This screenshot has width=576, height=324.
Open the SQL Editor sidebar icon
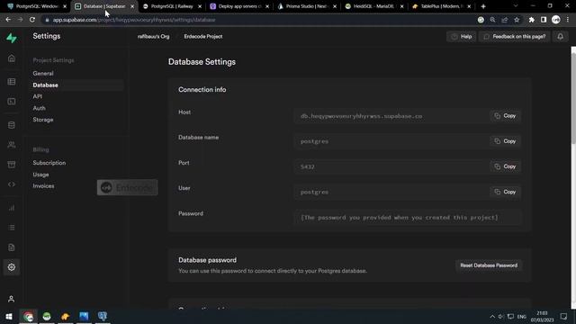12,102
